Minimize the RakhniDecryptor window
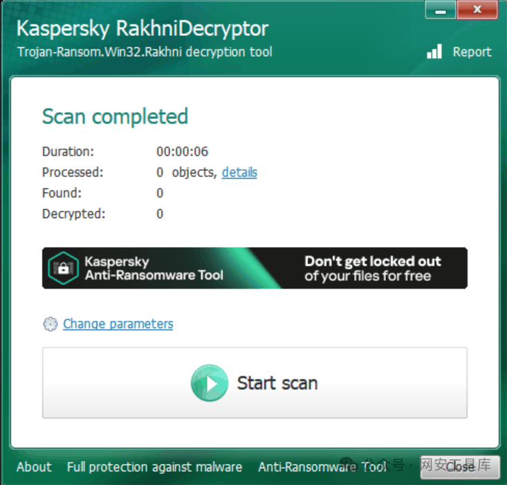 [x=441, y=10]
